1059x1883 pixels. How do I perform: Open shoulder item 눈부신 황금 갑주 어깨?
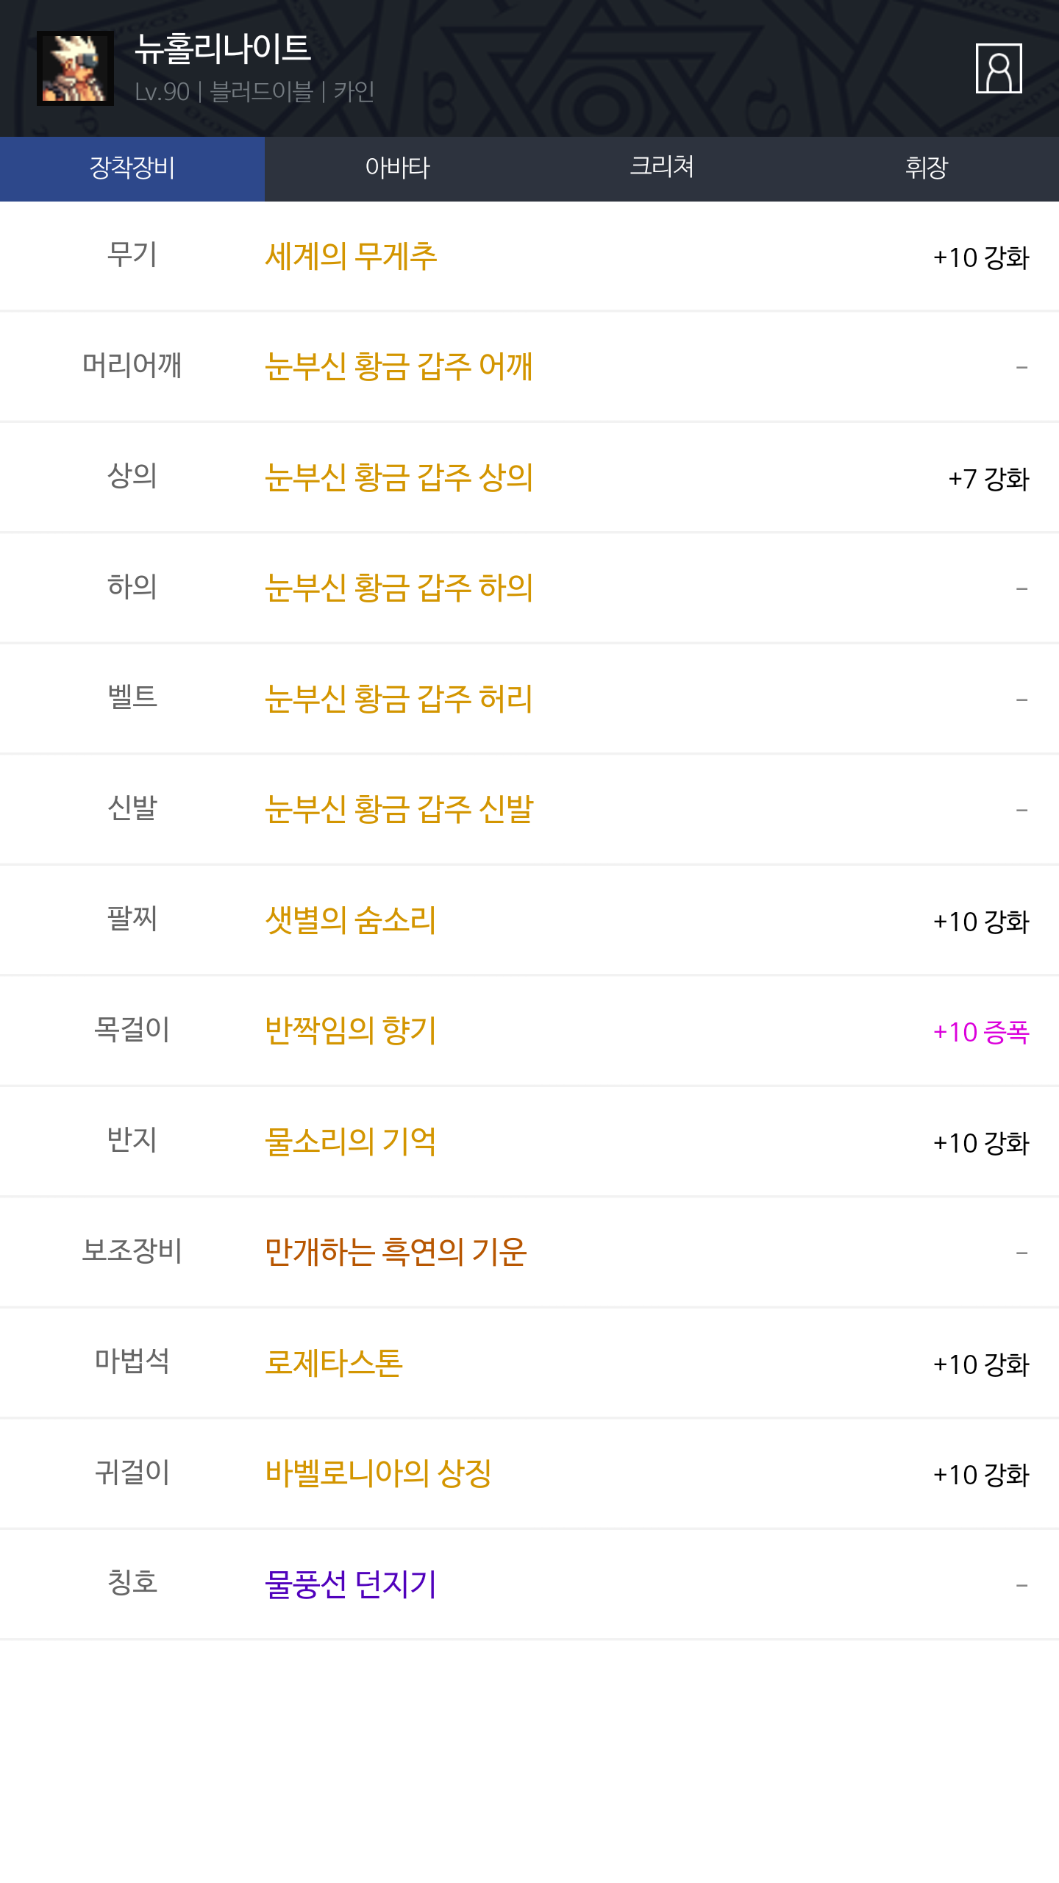click(x=399, y=367)
